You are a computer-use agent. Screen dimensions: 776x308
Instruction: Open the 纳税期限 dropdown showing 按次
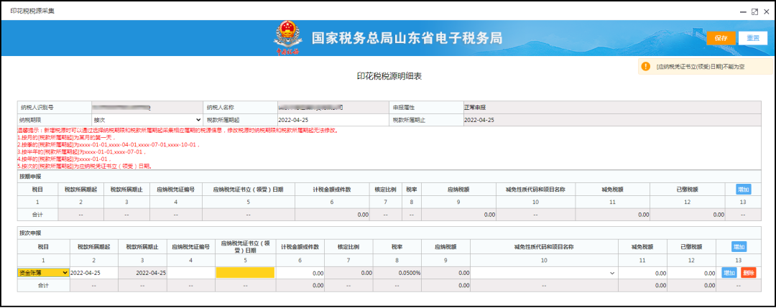click(147, 120)
